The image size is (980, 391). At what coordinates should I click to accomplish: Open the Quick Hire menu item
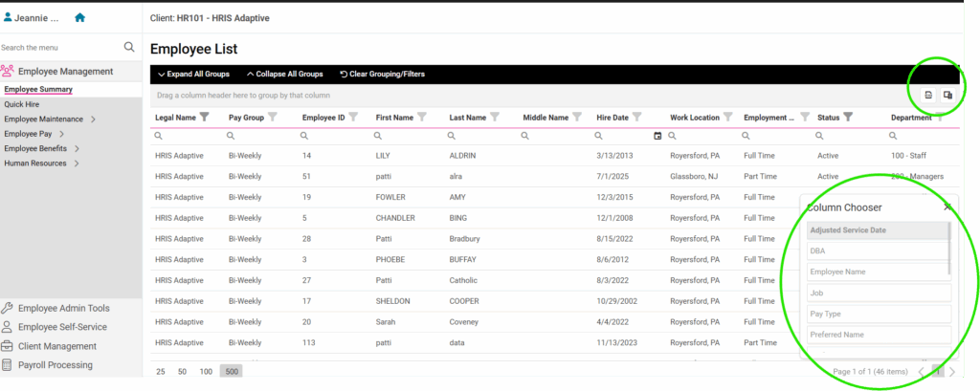(21, 104)
